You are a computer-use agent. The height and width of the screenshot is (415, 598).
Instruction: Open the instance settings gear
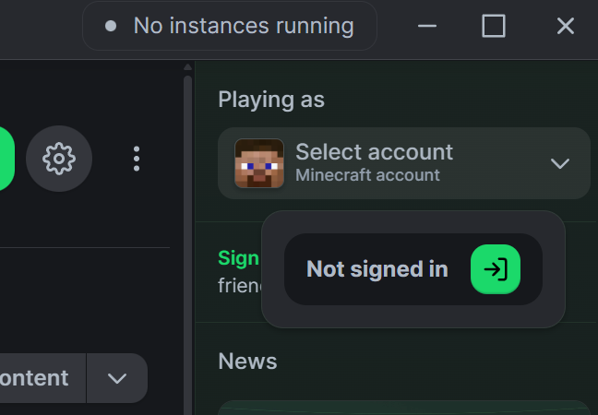pyautogui.click(x=59, y=159)
